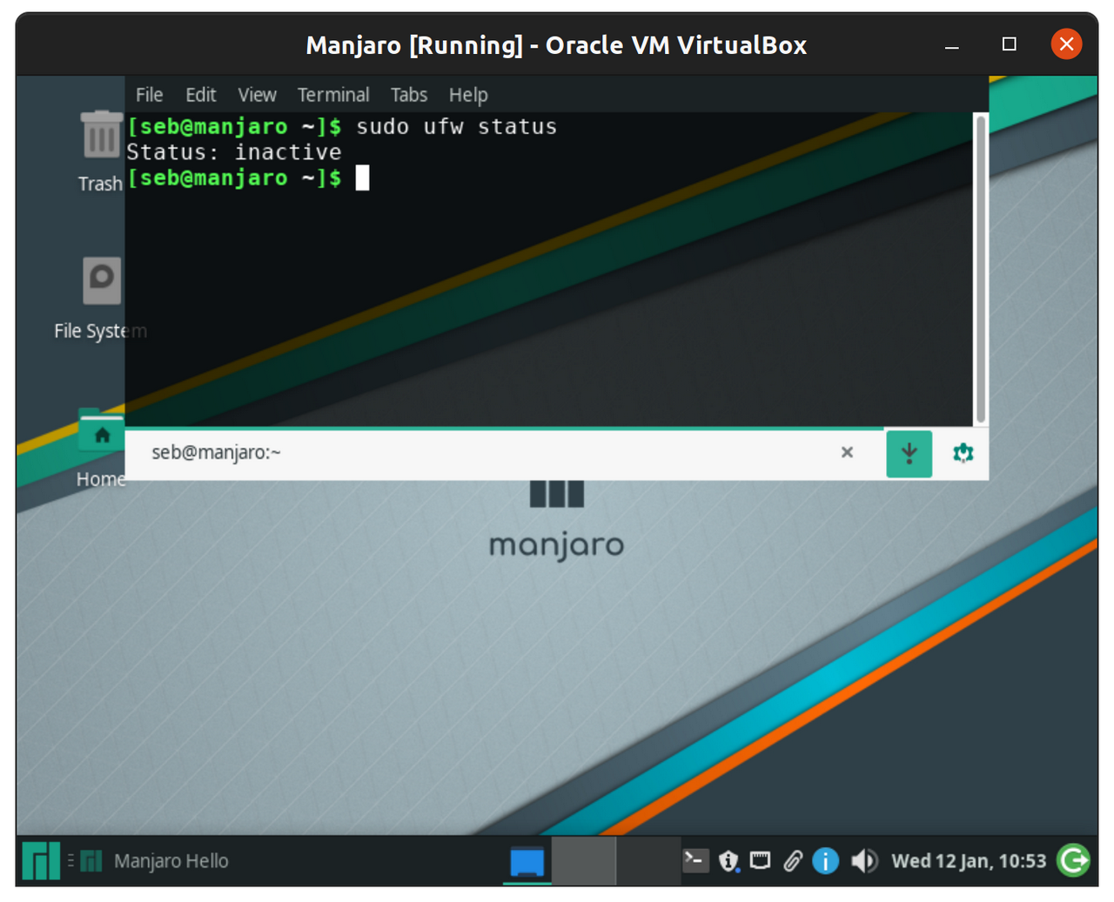Screen dimensions: 1114x902
Task: Click the terminal vertical scrollbar
Action: (980, 270)
